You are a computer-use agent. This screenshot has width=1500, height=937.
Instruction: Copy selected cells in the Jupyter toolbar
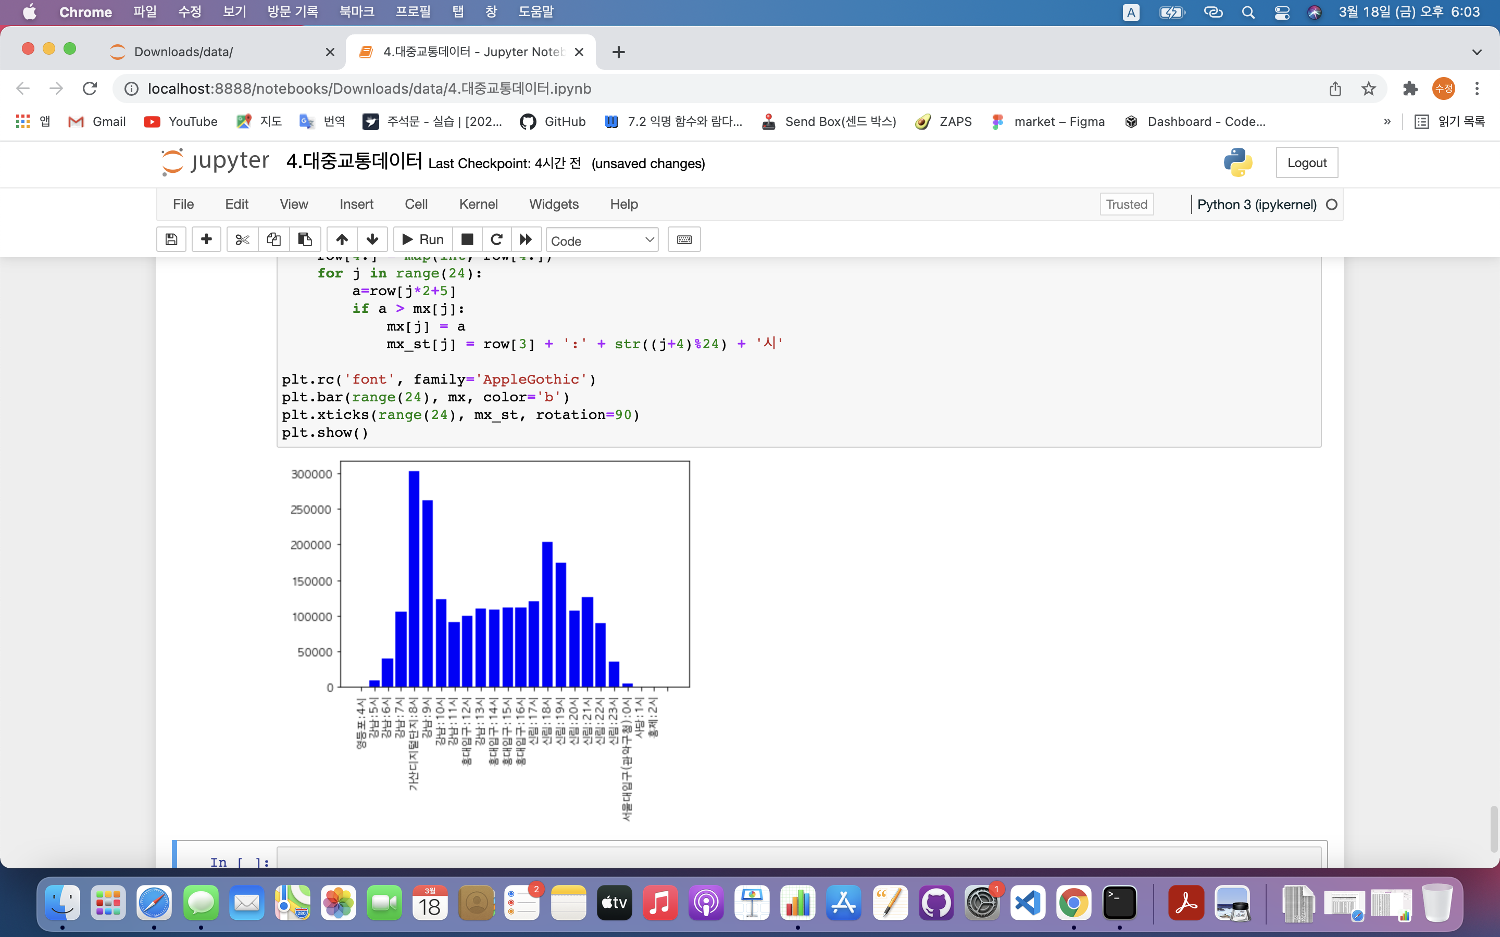pos(273,239)
